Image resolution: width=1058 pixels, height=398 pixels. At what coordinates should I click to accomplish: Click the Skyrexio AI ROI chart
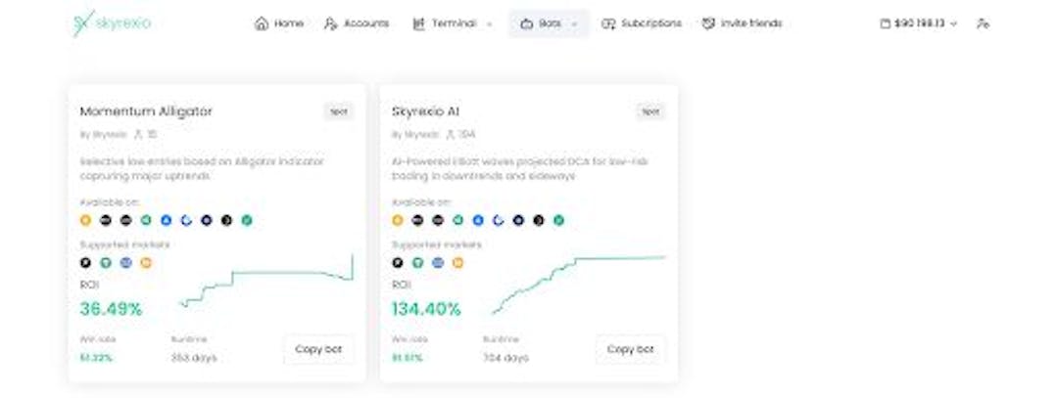[579, 285]
